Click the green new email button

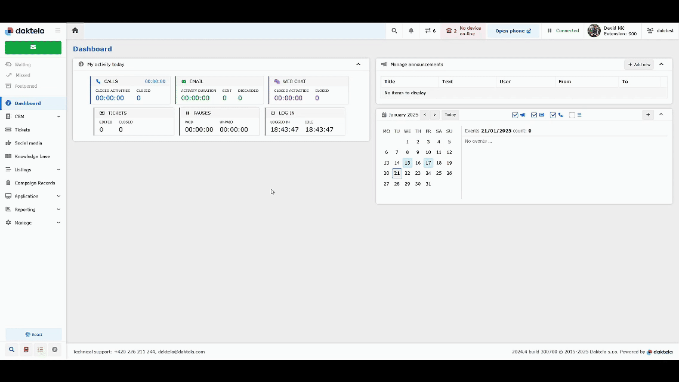click(x=33, y=47)
